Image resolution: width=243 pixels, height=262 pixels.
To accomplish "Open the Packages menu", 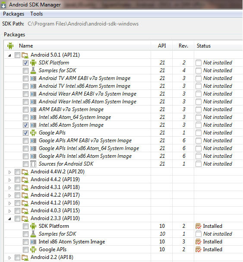I will click(13, 14).
